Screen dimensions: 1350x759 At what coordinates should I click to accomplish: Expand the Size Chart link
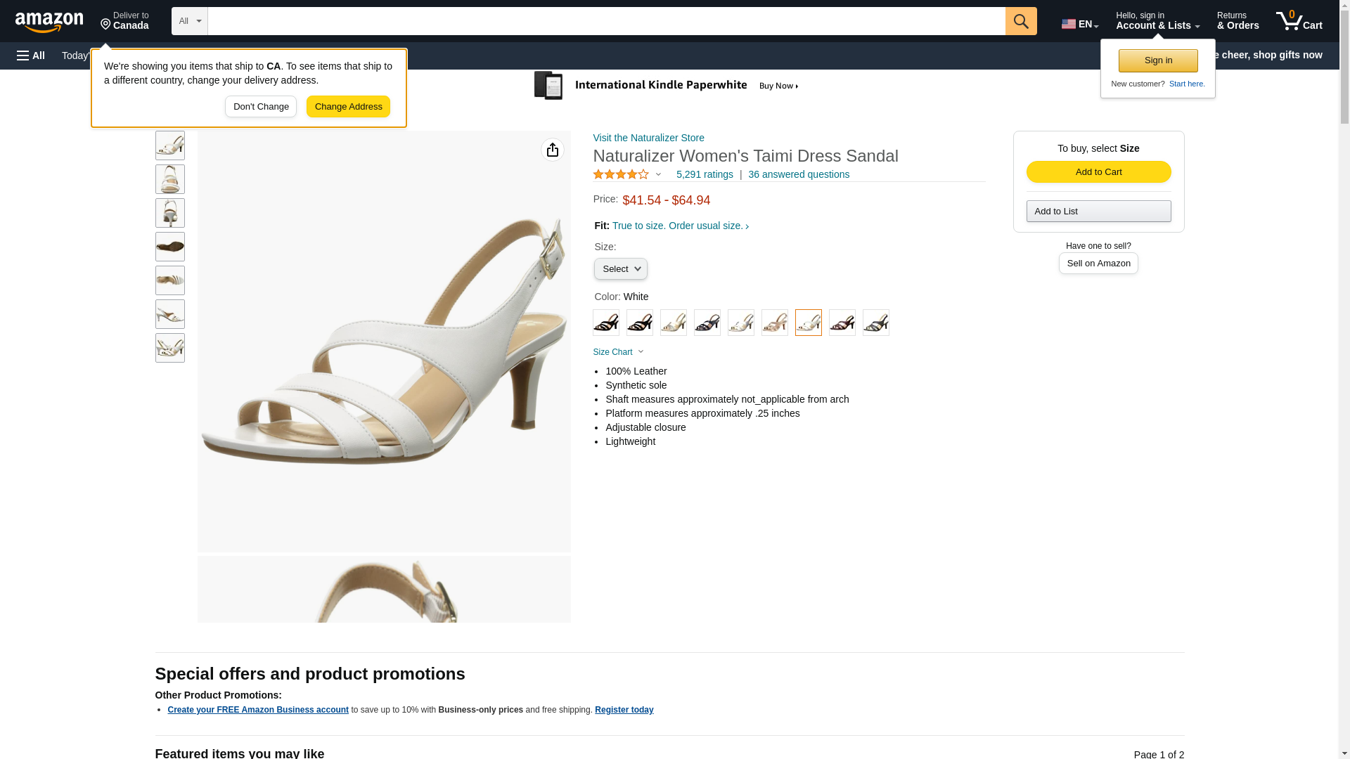click(x=618, y=352)
